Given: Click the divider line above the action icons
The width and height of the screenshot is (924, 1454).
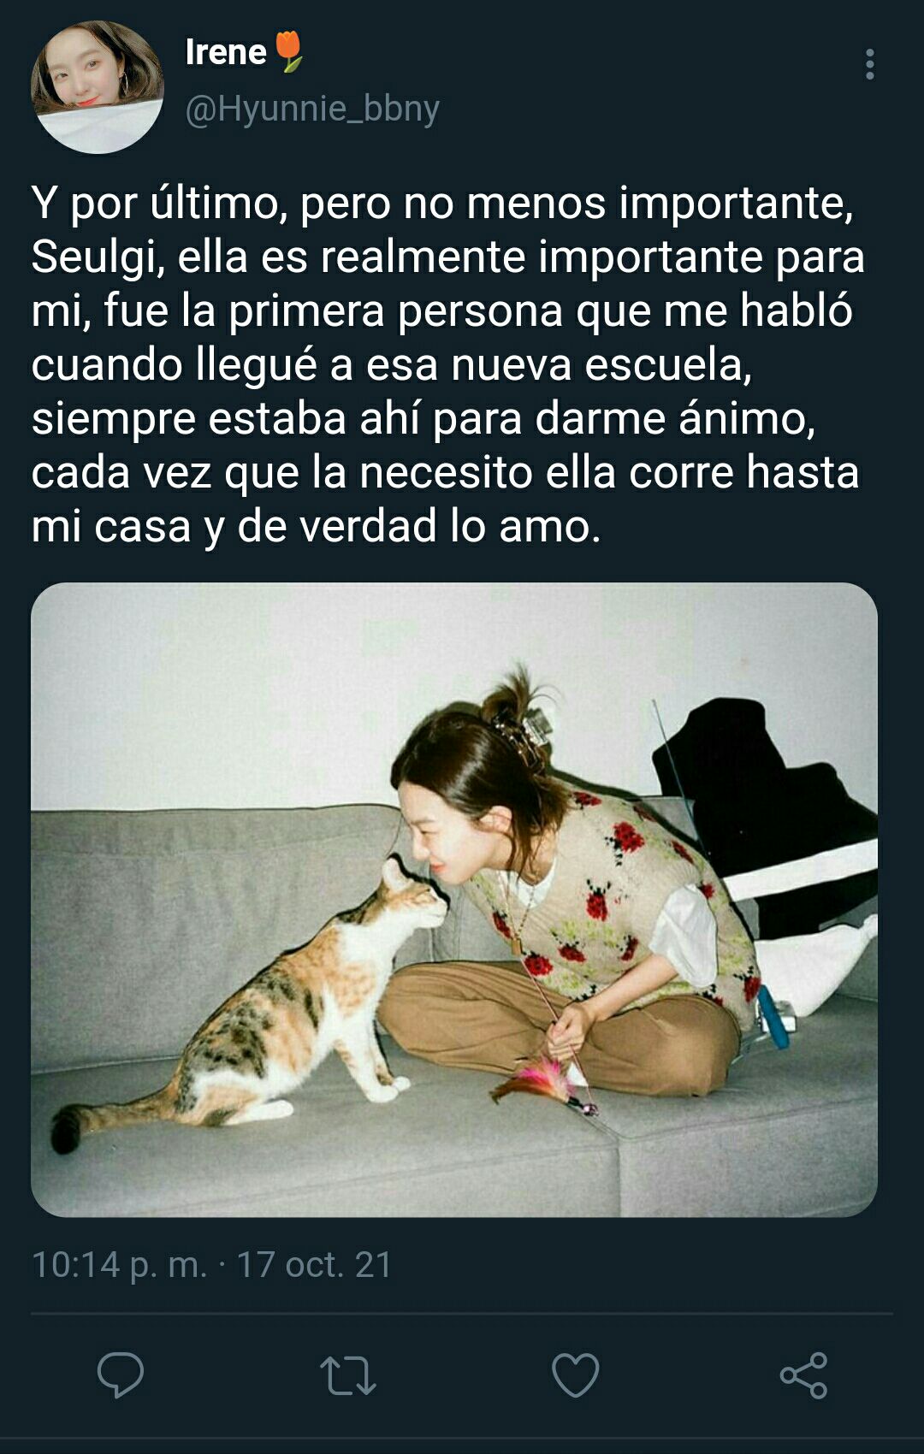Looking at the screenshot, I should tap(462, 1313).
